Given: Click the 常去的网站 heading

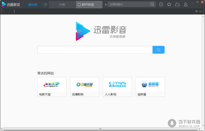Looking at the screenshot, I should tap(45, 73).
